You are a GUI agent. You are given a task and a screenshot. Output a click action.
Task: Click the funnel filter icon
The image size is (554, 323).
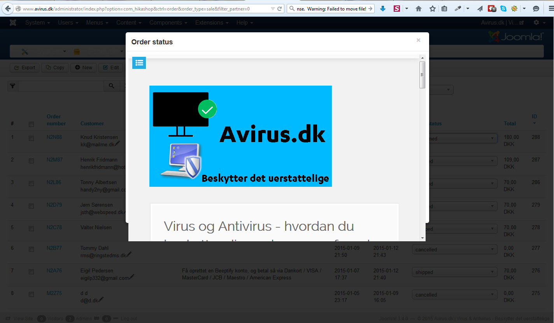click(x=13, y=86)
